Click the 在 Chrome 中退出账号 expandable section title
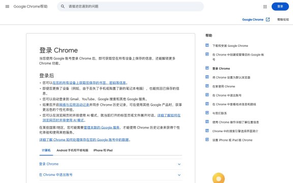Image resolution: width=293 pixels, height=183 pixels. point(55,175)
